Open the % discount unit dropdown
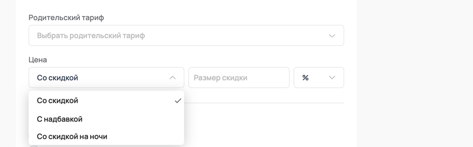The image size is (473, 147). click(318, 78)
